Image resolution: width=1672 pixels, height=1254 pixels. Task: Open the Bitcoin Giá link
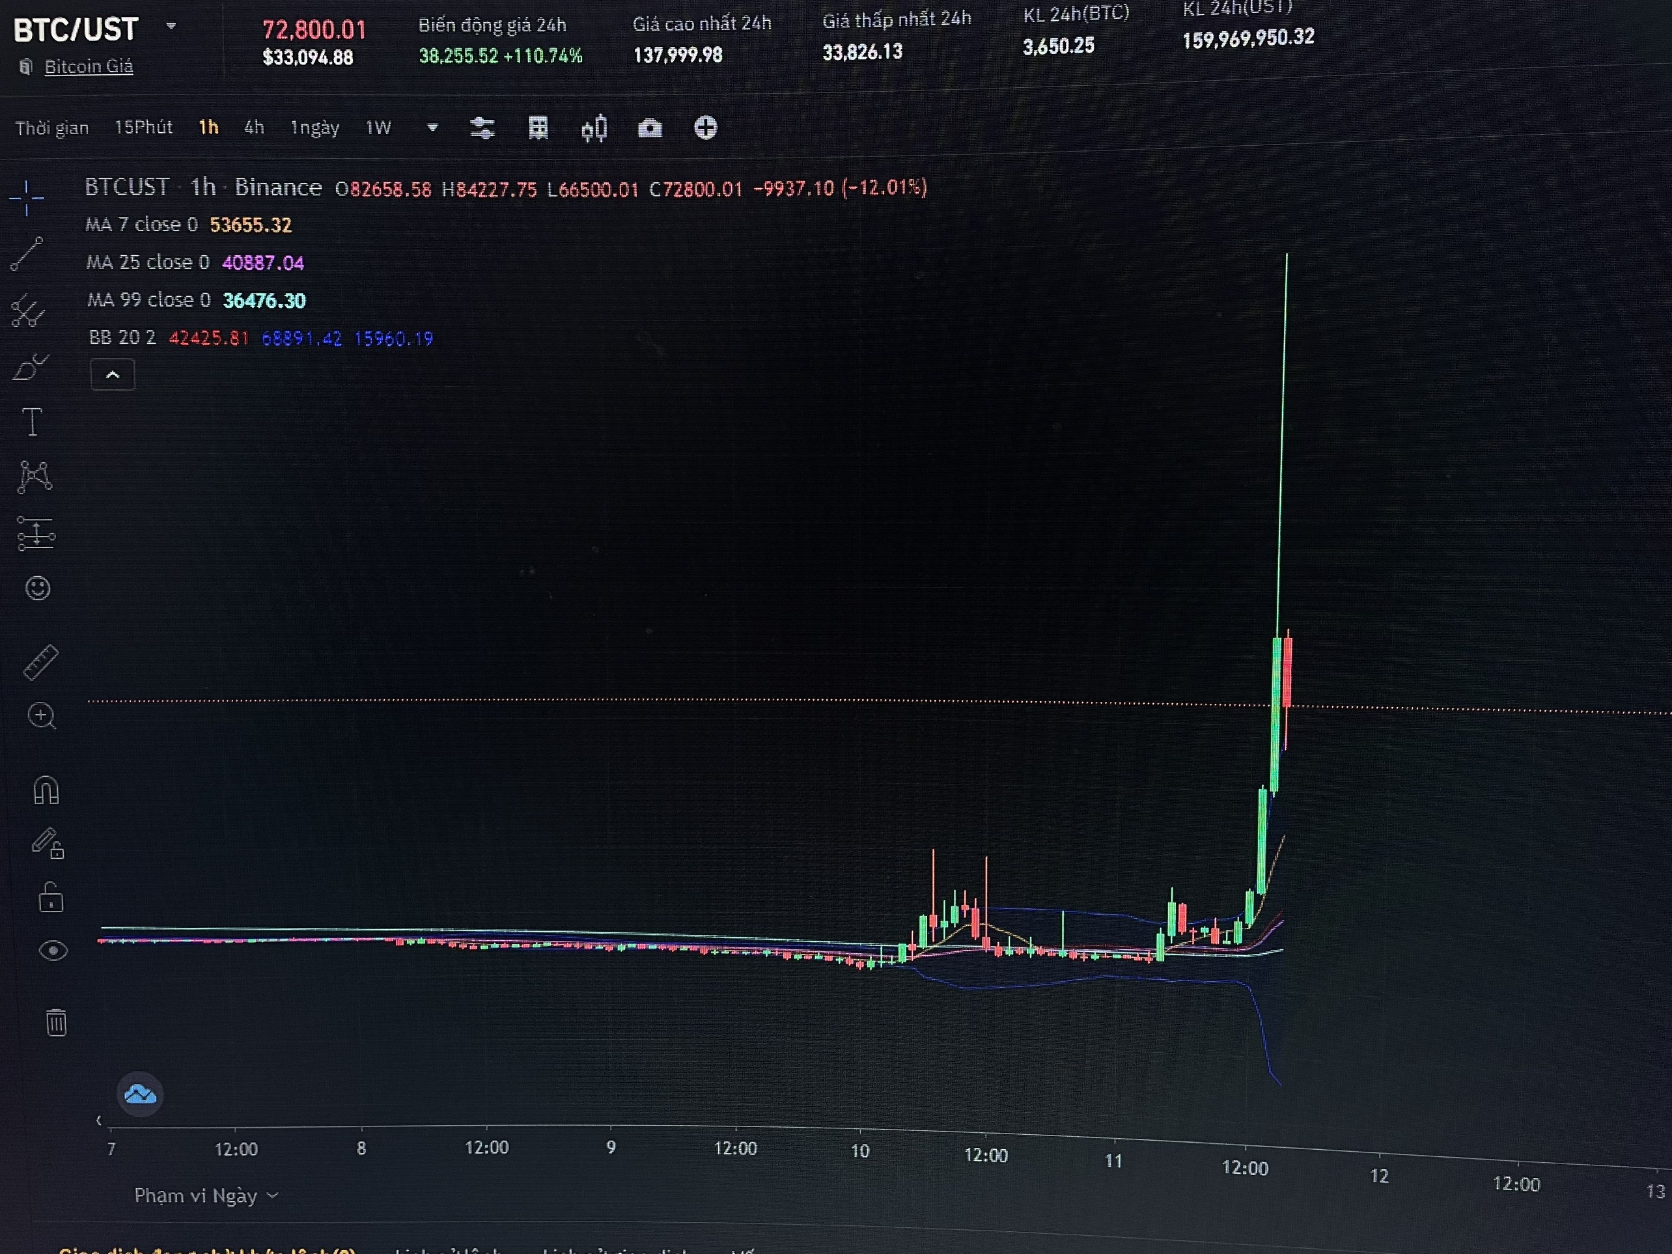pos(89,66)
